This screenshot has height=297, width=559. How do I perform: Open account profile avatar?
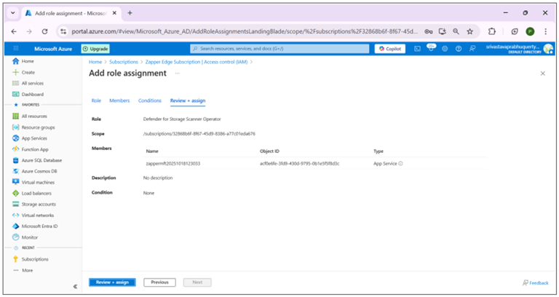(548, 49)
